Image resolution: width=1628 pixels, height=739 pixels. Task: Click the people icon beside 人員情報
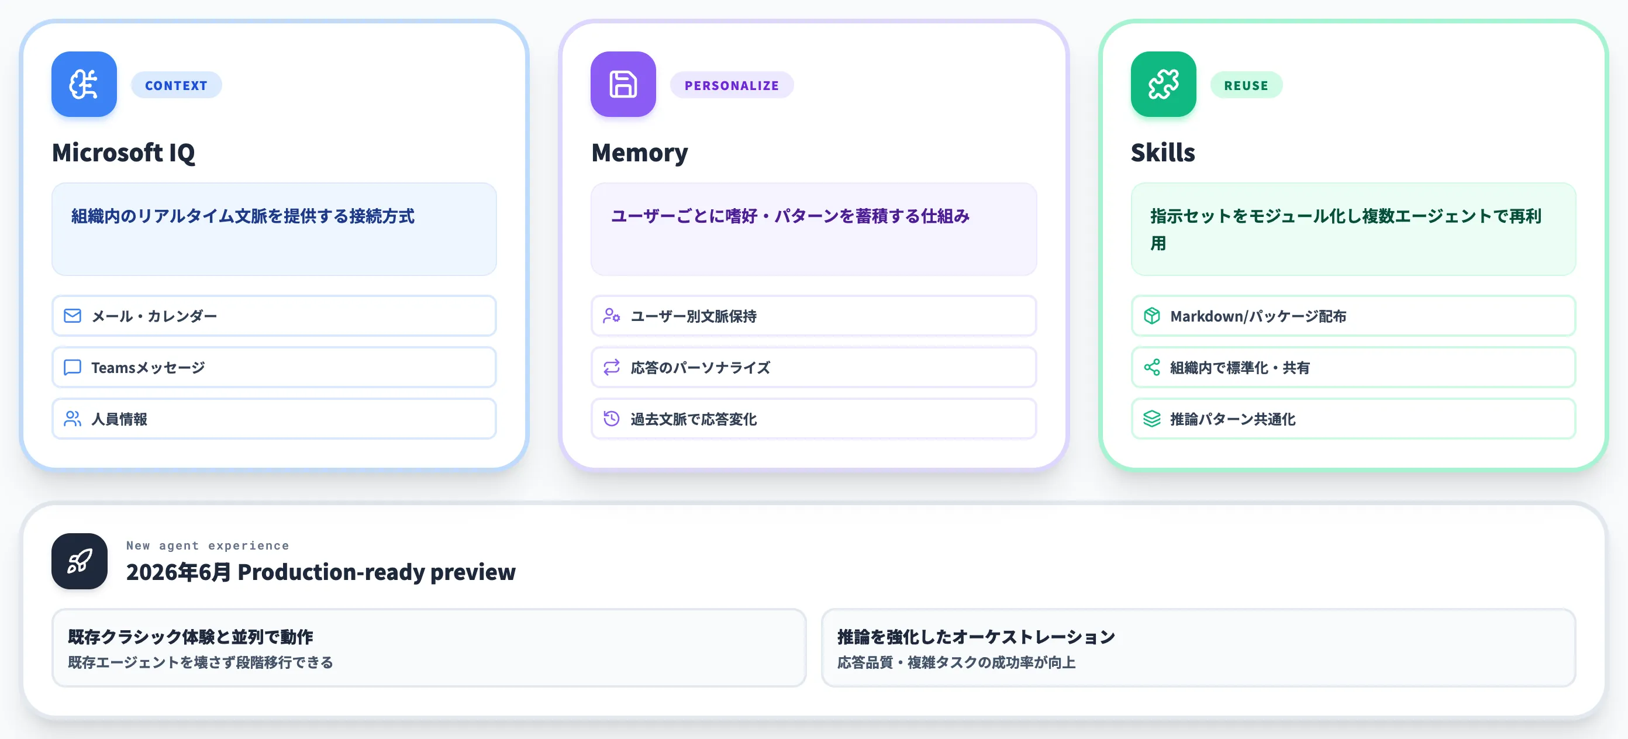point(73,419)
